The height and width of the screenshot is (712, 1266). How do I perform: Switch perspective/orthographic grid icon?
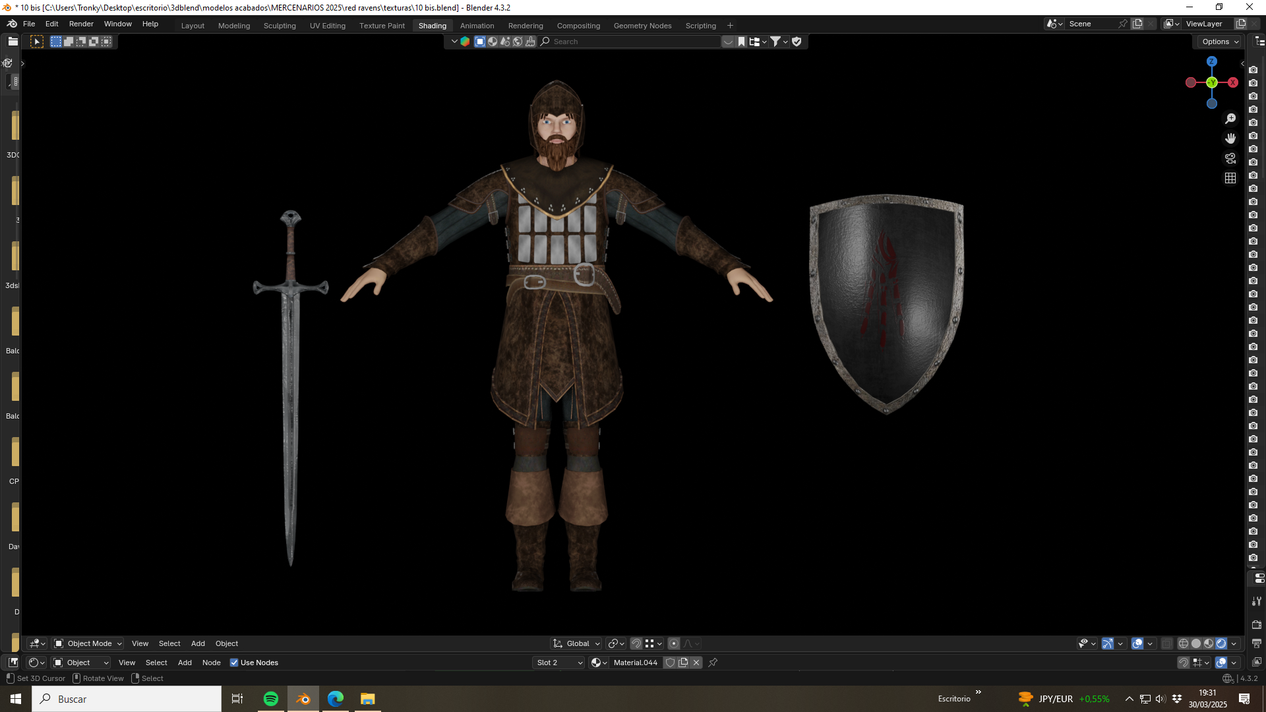click(x=1230, y=178)
